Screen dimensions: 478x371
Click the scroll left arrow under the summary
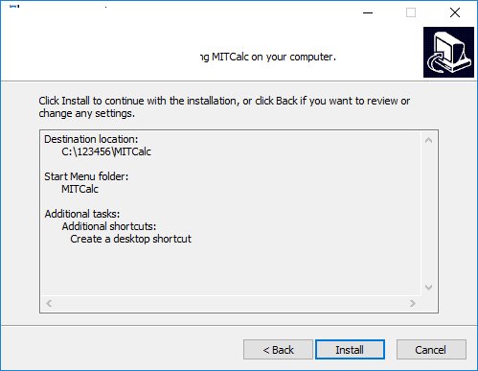click(49, 303)
